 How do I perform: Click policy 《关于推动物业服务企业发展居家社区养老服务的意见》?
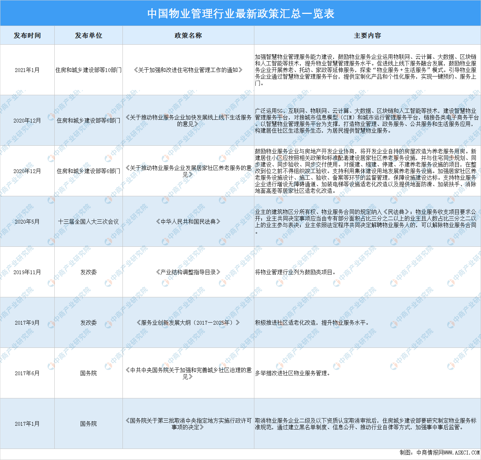click(188, 171)
